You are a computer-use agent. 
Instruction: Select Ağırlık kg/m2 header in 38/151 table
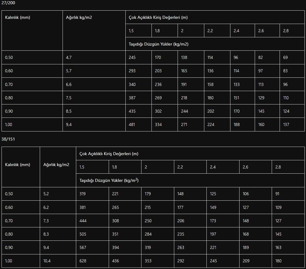56,165
